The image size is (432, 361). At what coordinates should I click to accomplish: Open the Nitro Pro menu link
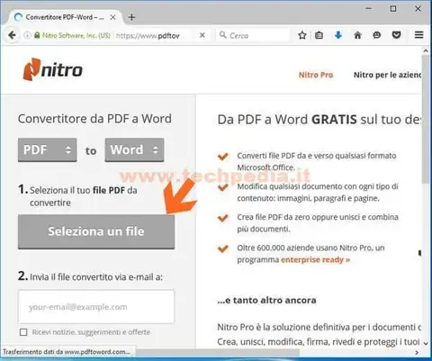coord(316,75)
